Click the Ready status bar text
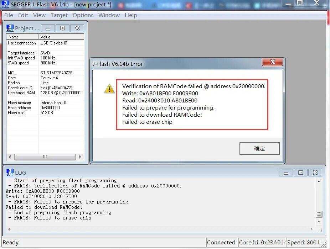This screenshot has width=330, height=249. click(11, 243)
